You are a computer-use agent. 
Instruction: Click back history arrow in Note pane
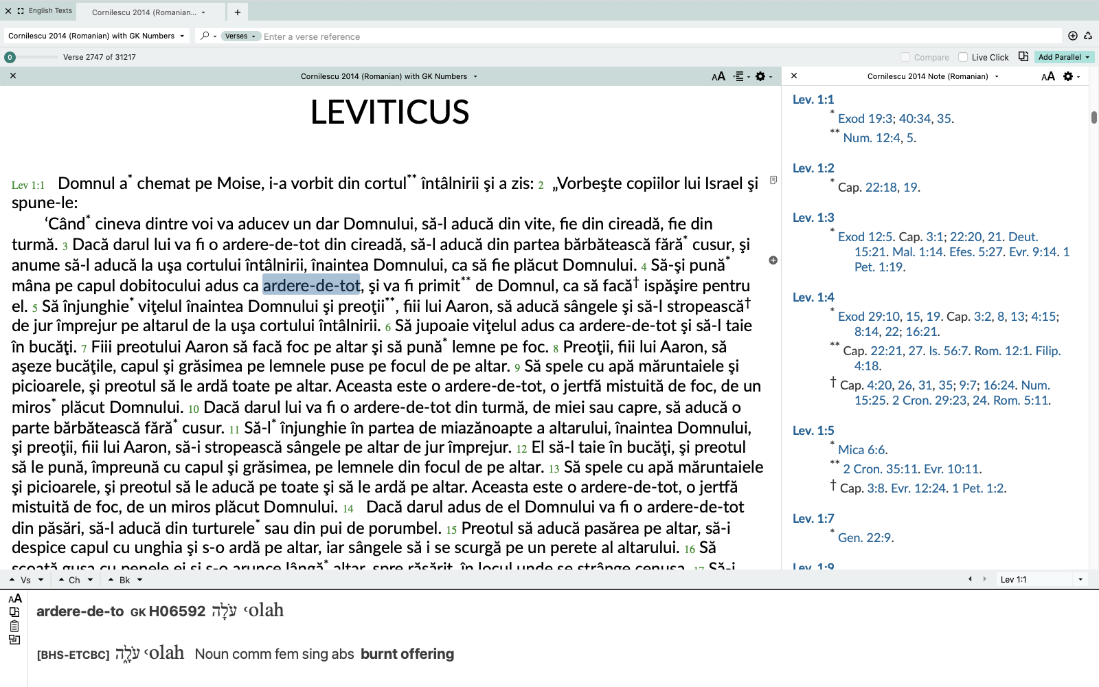tap(970, 579)
